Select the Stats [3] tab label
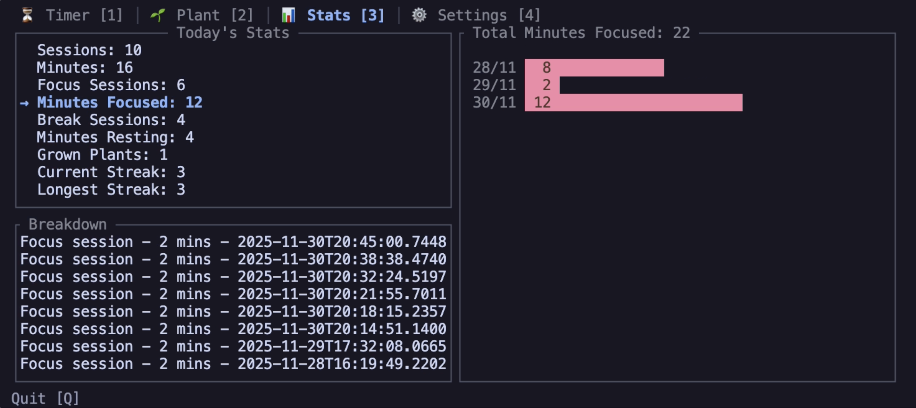The height and width of the screenshot is (408, 916). pos(346,15)
